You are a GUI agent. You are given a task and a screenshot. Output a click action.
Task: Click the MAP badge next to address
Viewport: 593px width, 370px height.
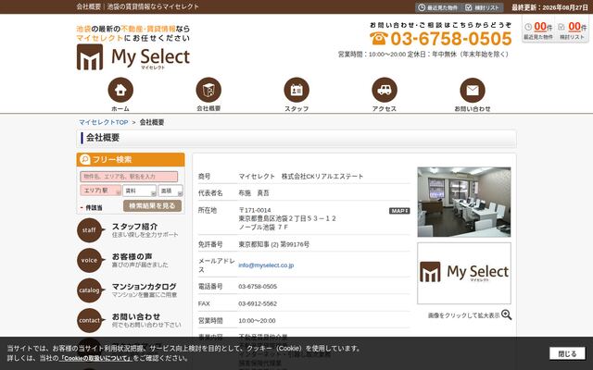tap(399, 211)
